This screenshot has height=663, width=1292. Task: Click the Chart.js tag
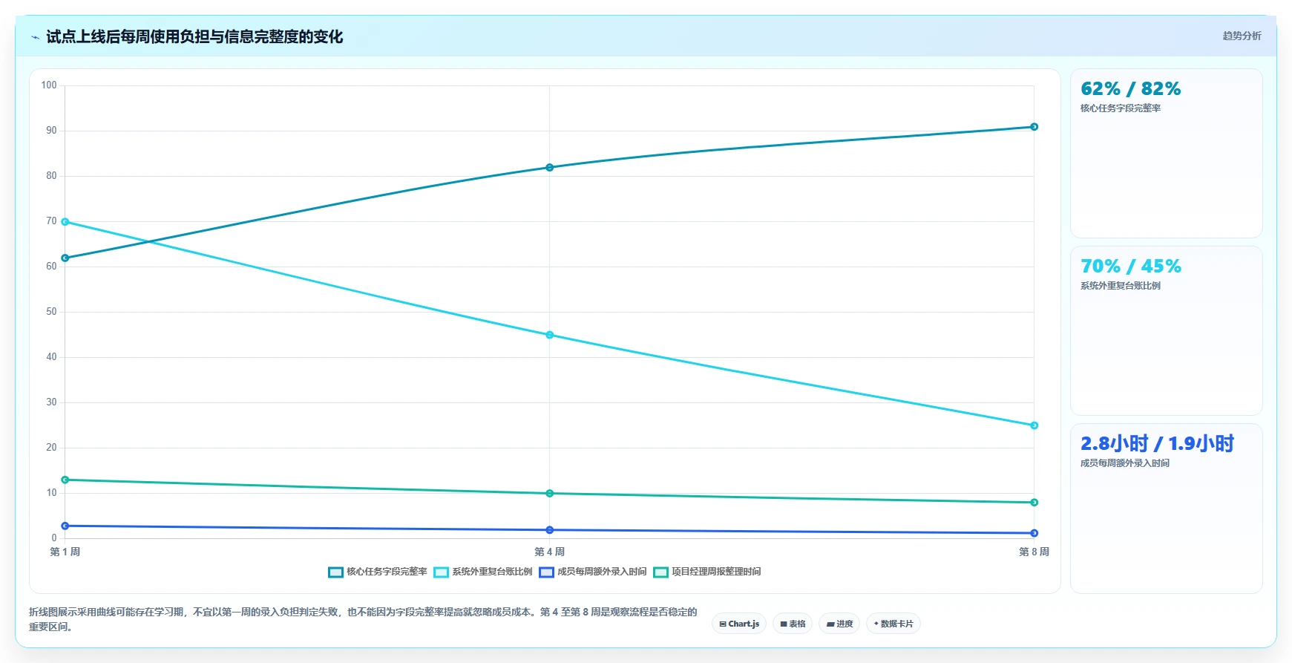pos(739,624)
